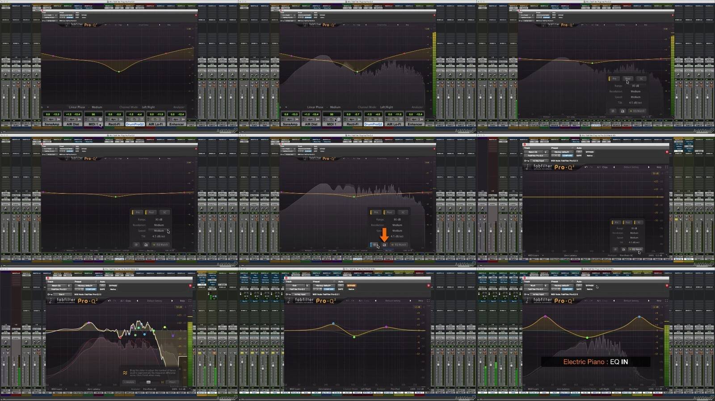715x401 pixels.
Task: Click the EQ Match bands slider in bottom-left frame
Action: coord(148,382)
